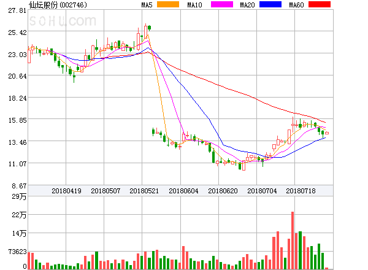Click the 29万 volume axis label
Screen dimensions: 368x270
click(x=19, y=196)
